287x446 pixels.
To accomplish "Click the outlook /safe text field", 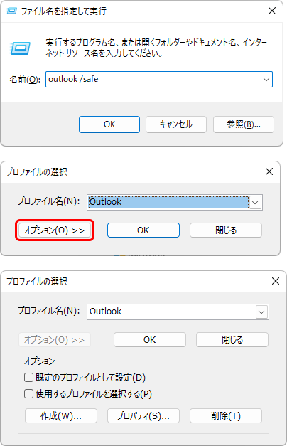I will [153, 80].
